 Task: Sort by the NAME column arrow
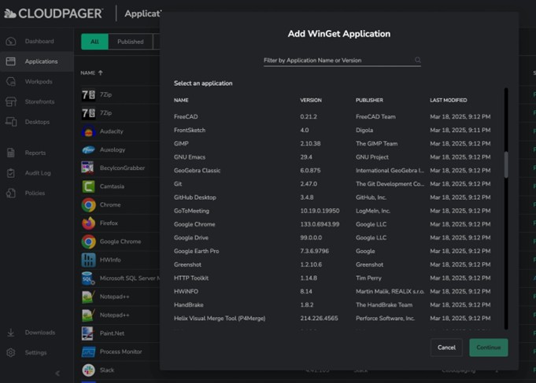(x=101, y=73)
